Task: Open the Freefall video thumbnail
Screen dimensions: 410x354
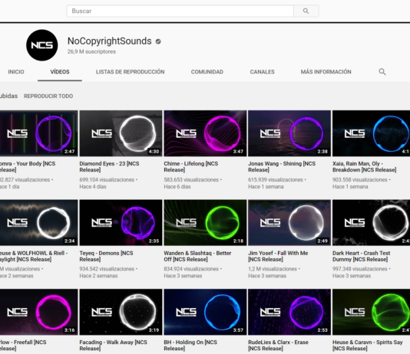Action: point(38,312)
